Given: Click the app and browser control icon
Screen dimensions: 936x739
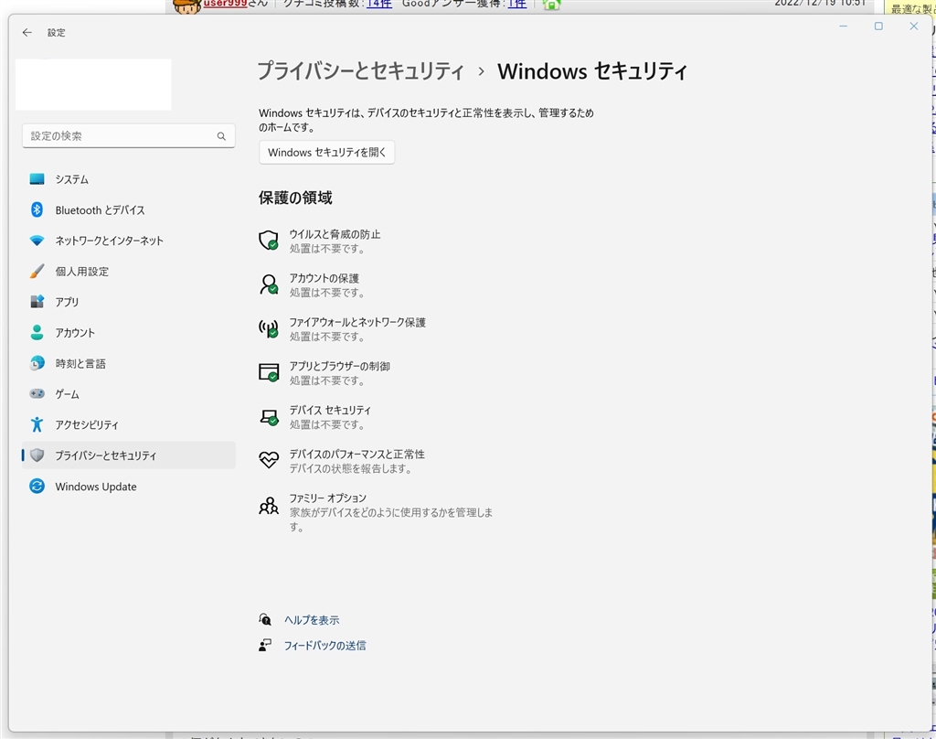Looking at the screenshot, I should 269,372.
